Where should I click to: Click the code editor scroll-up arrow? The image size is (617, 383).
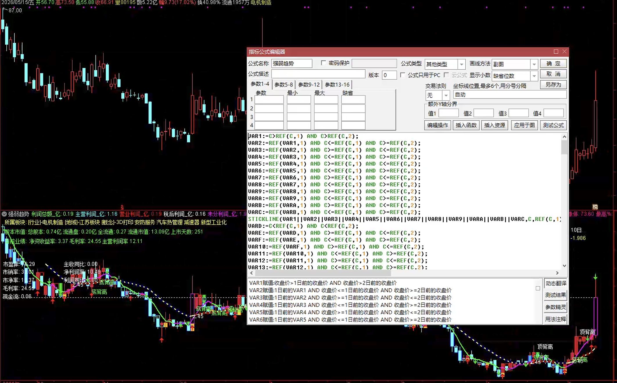coord(564,136)
